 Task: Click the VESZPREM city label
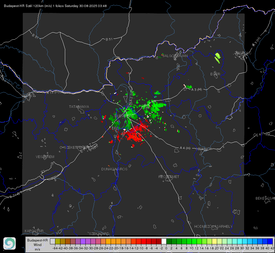coord(45,157)
